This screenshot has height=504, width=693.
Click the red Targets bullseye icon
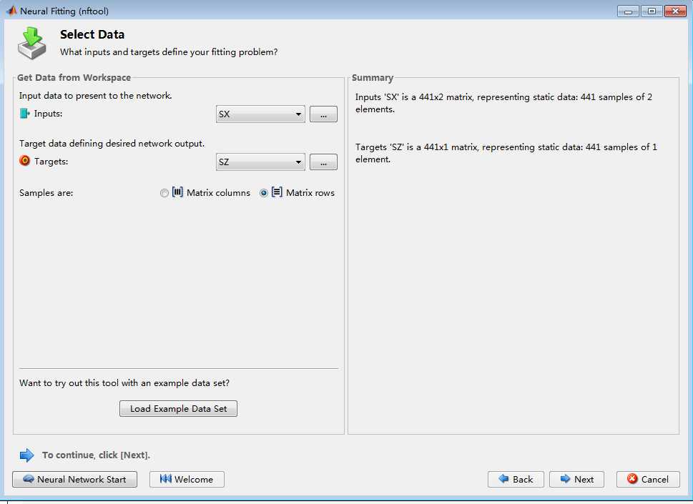(25, 161)
